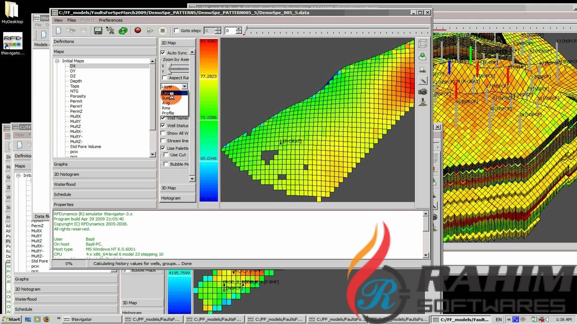Image resolution: width=577 pixels, height=324 pixels.
Task: Click the magnifier find-well icon
Action: point(422,69)
